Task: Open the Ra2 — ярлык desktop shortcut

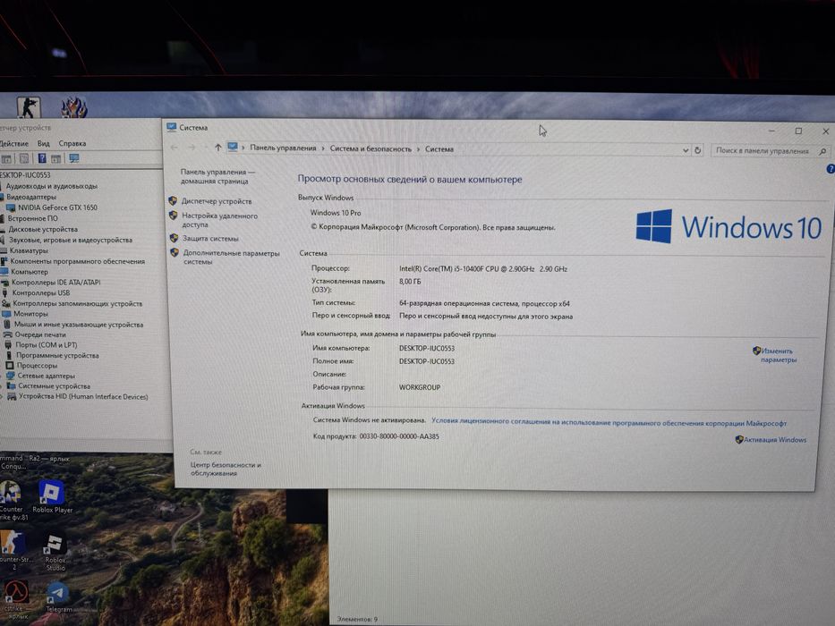Action: pos(49,458)
